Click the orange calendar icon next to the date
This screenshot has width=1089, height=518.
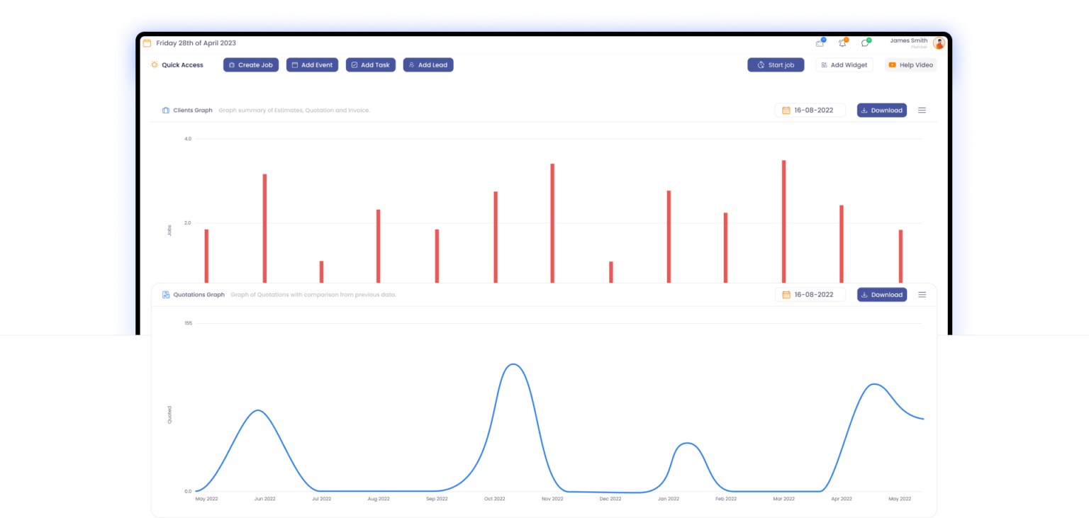147,43
